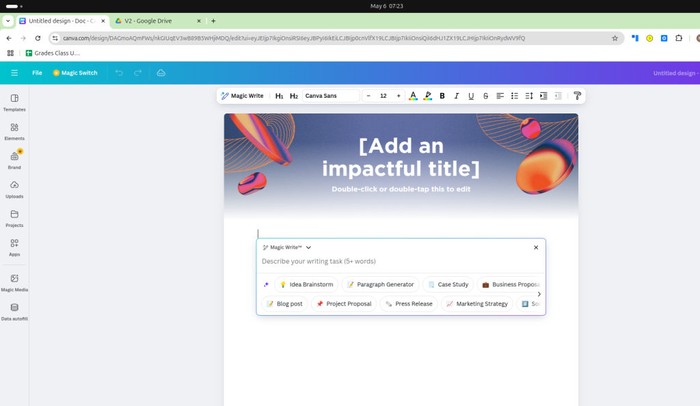
Task: Open the Data autofill sidebar tool
Action: (14, 312)
